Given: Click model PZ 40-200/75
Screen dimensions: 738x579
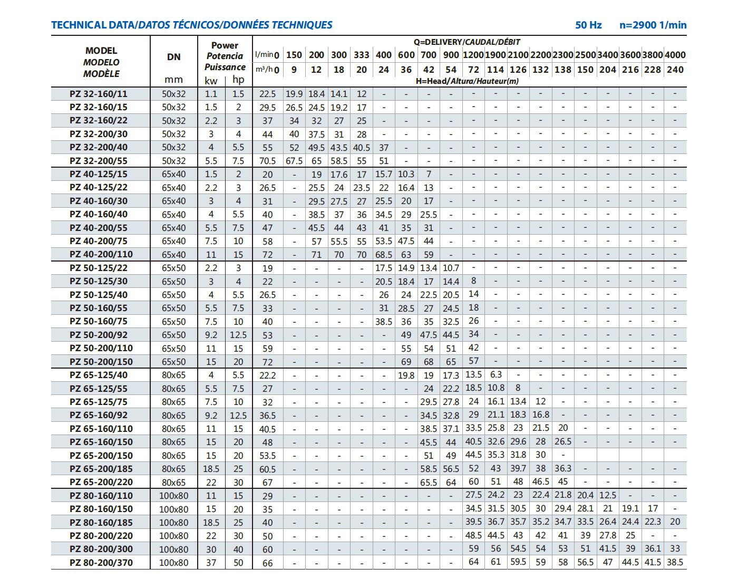Looking at the screenshot, I should click(99, 241).
